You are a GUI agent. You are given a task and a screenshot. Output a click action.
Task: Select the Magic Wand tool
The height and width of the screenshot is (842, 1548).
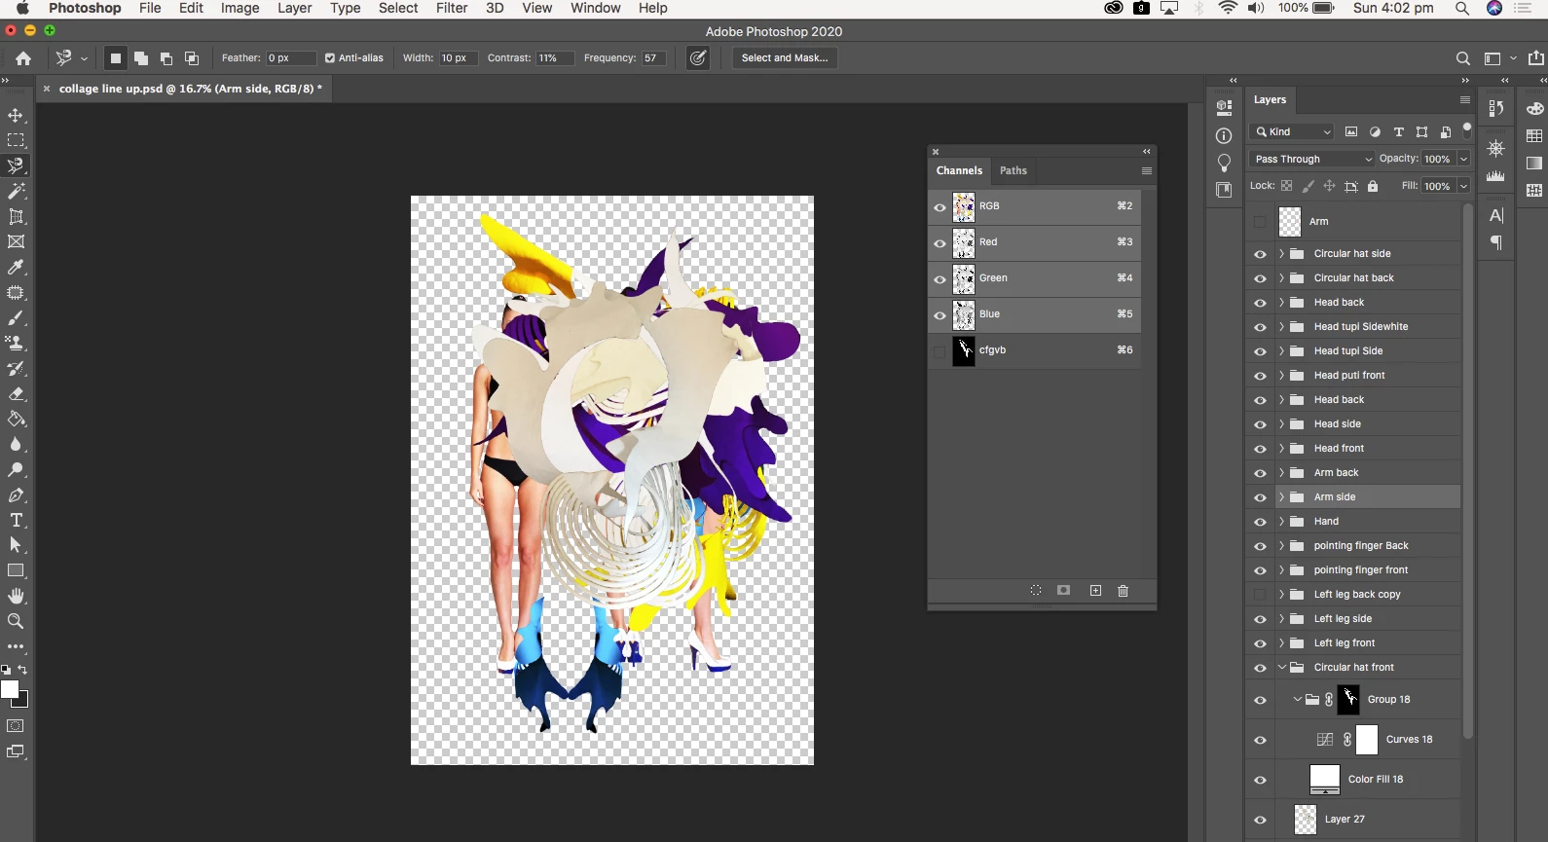click(x=16, y=191)
